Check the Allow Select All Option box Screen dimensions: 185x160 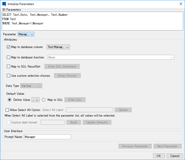click(7, 110)
